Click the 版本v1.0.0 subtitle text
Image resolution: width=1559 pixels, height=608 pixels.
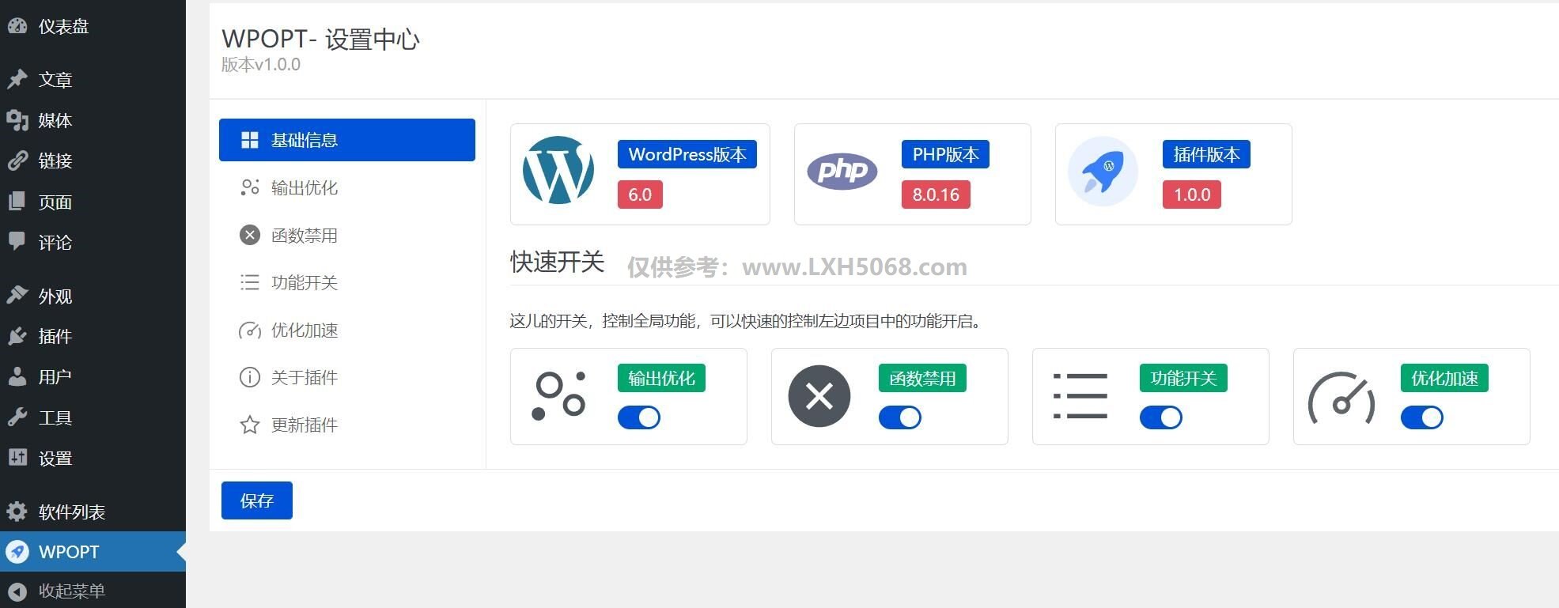[x=261, y=65]
